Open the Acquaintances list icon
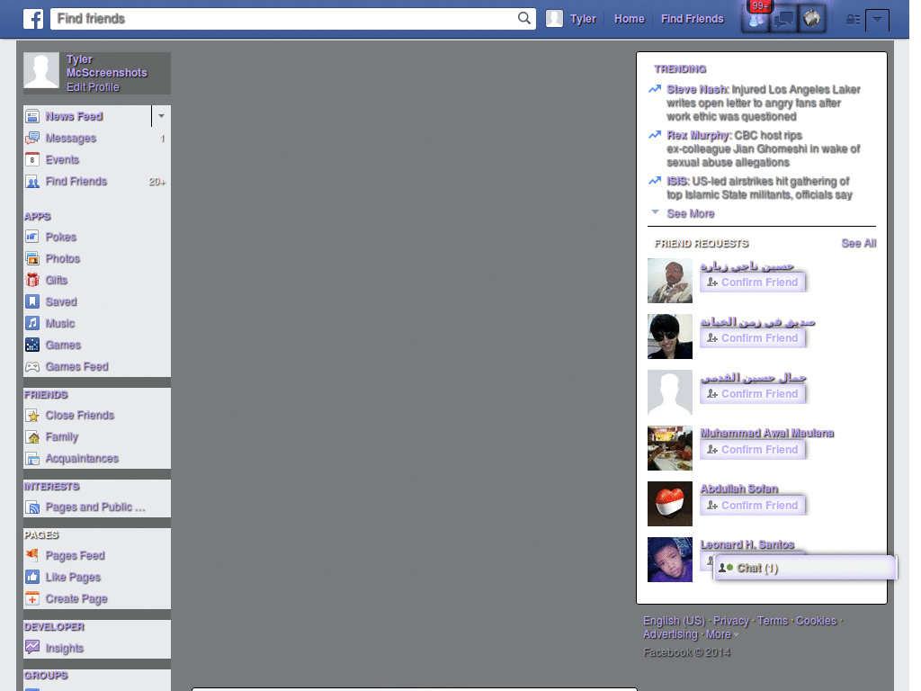The width and height of the screenshot is (921, 691). click(33, 458)
